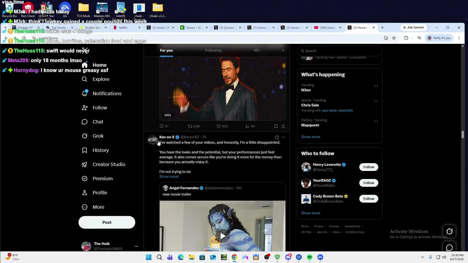The image size is (468, 263).
Task: Open the History bookmark icon in sidebar
Action: point(84,150)
